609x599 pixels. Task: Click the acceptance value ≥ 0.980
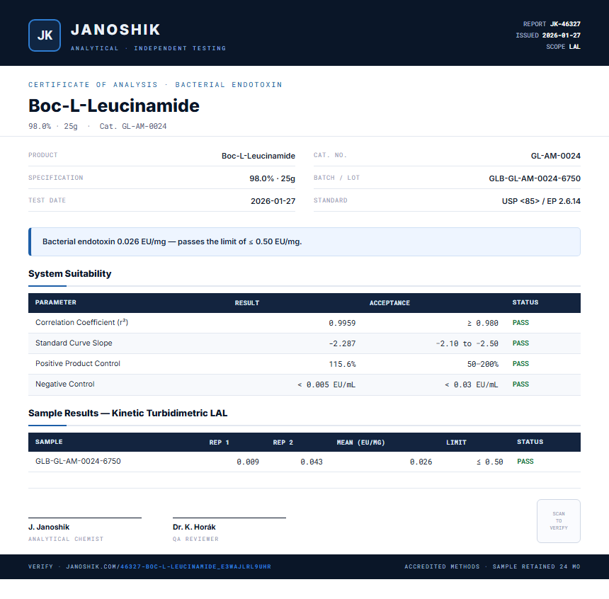point(482,323)
